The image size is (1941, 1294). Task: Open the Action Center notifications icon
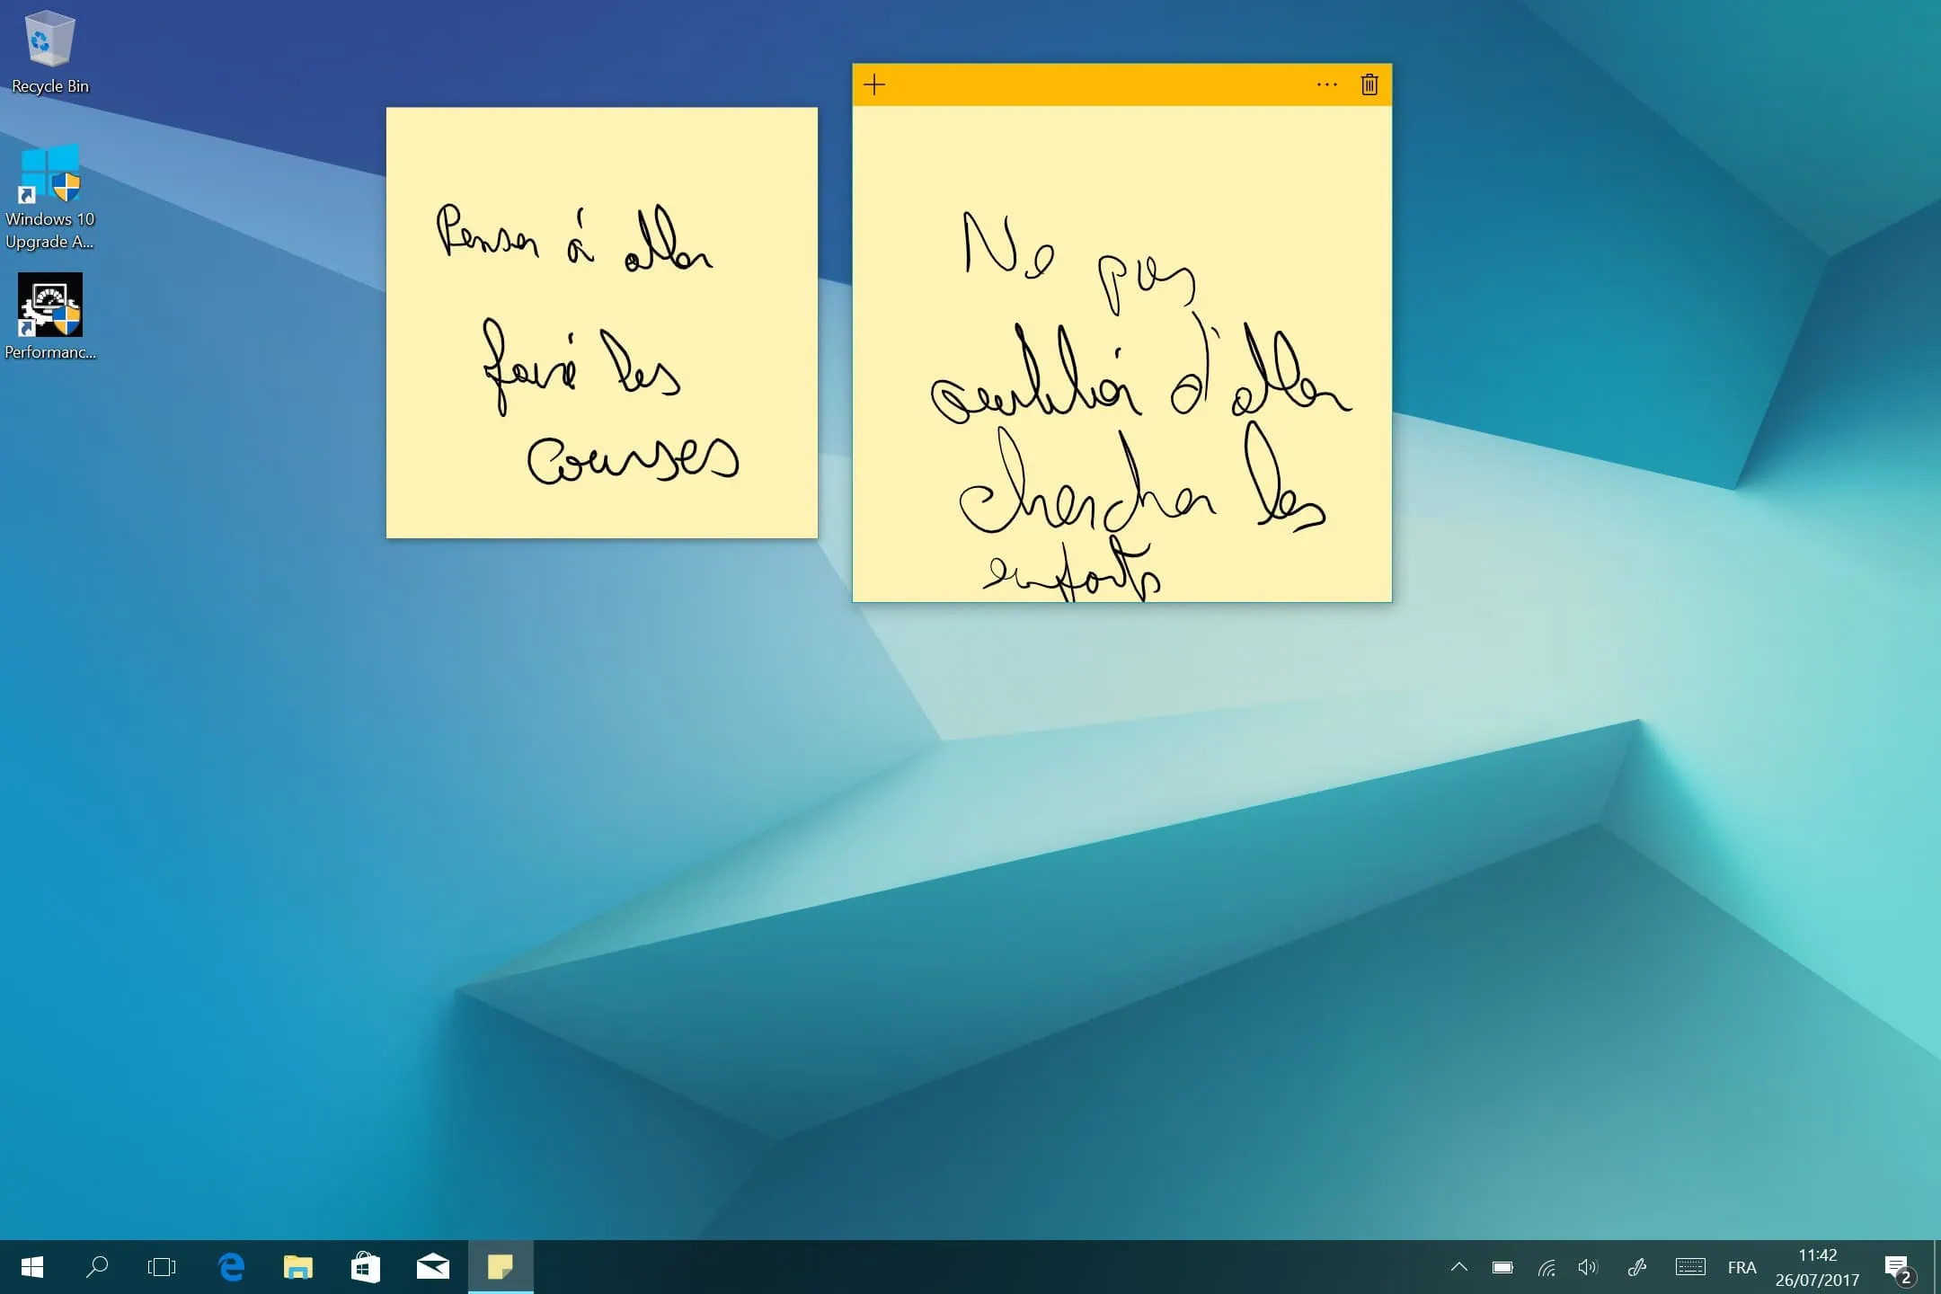(1898, 1268)
